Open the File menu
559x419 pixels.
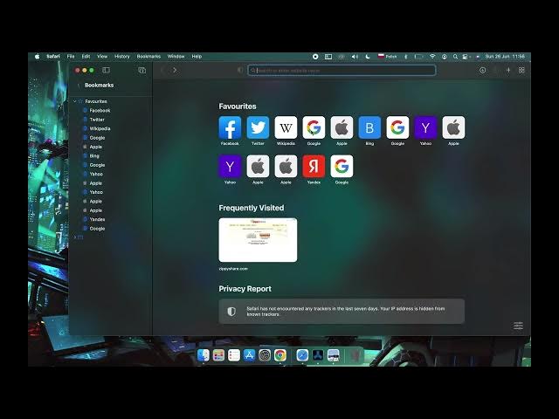71,56
